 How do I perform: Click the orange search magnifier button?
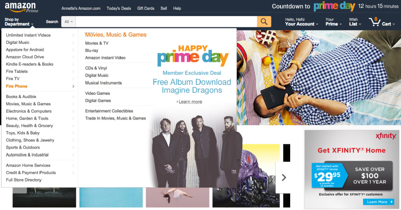(x=264, y=22)
